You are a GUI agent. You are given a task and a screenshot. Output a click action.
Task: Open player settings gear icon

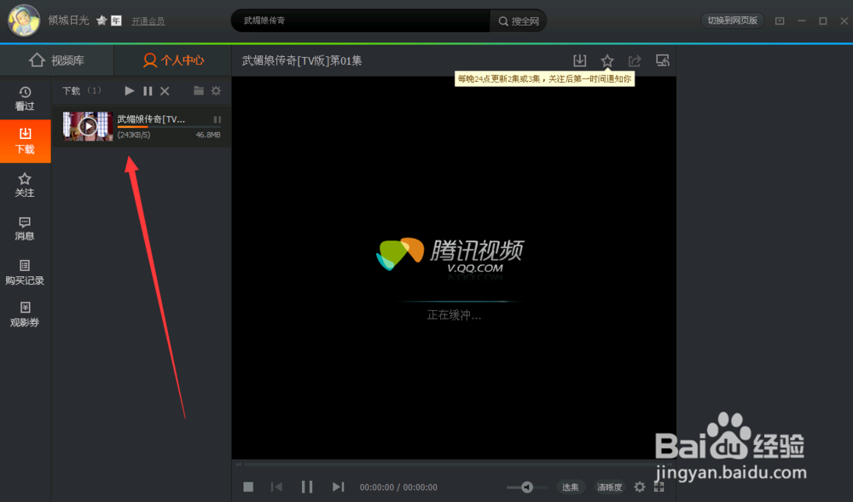click(640, 487)
